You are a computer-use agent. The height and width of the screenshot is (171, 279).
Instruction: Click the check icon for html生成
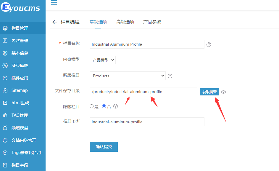pos(5,103)
